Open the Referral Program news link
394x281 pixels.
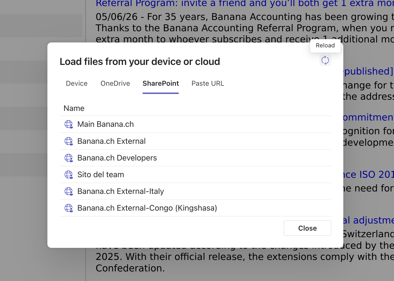(x=245, y=4)
